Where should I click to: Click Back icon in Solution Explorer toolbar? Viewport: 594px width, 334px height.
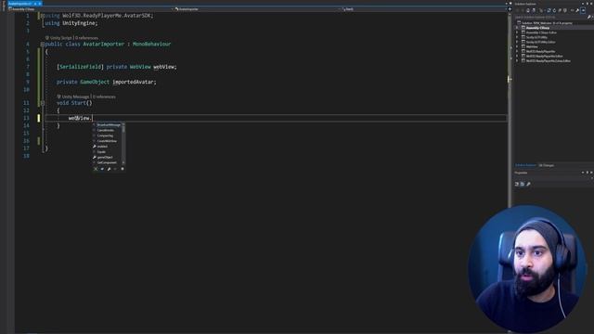pyautogui.click(x=517, y=10)
